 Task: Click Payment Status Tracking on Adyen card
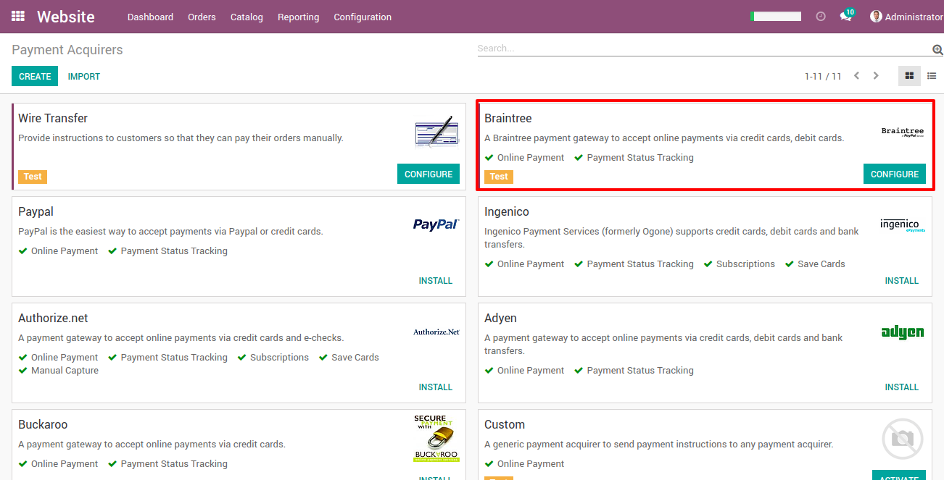(634, 371)
